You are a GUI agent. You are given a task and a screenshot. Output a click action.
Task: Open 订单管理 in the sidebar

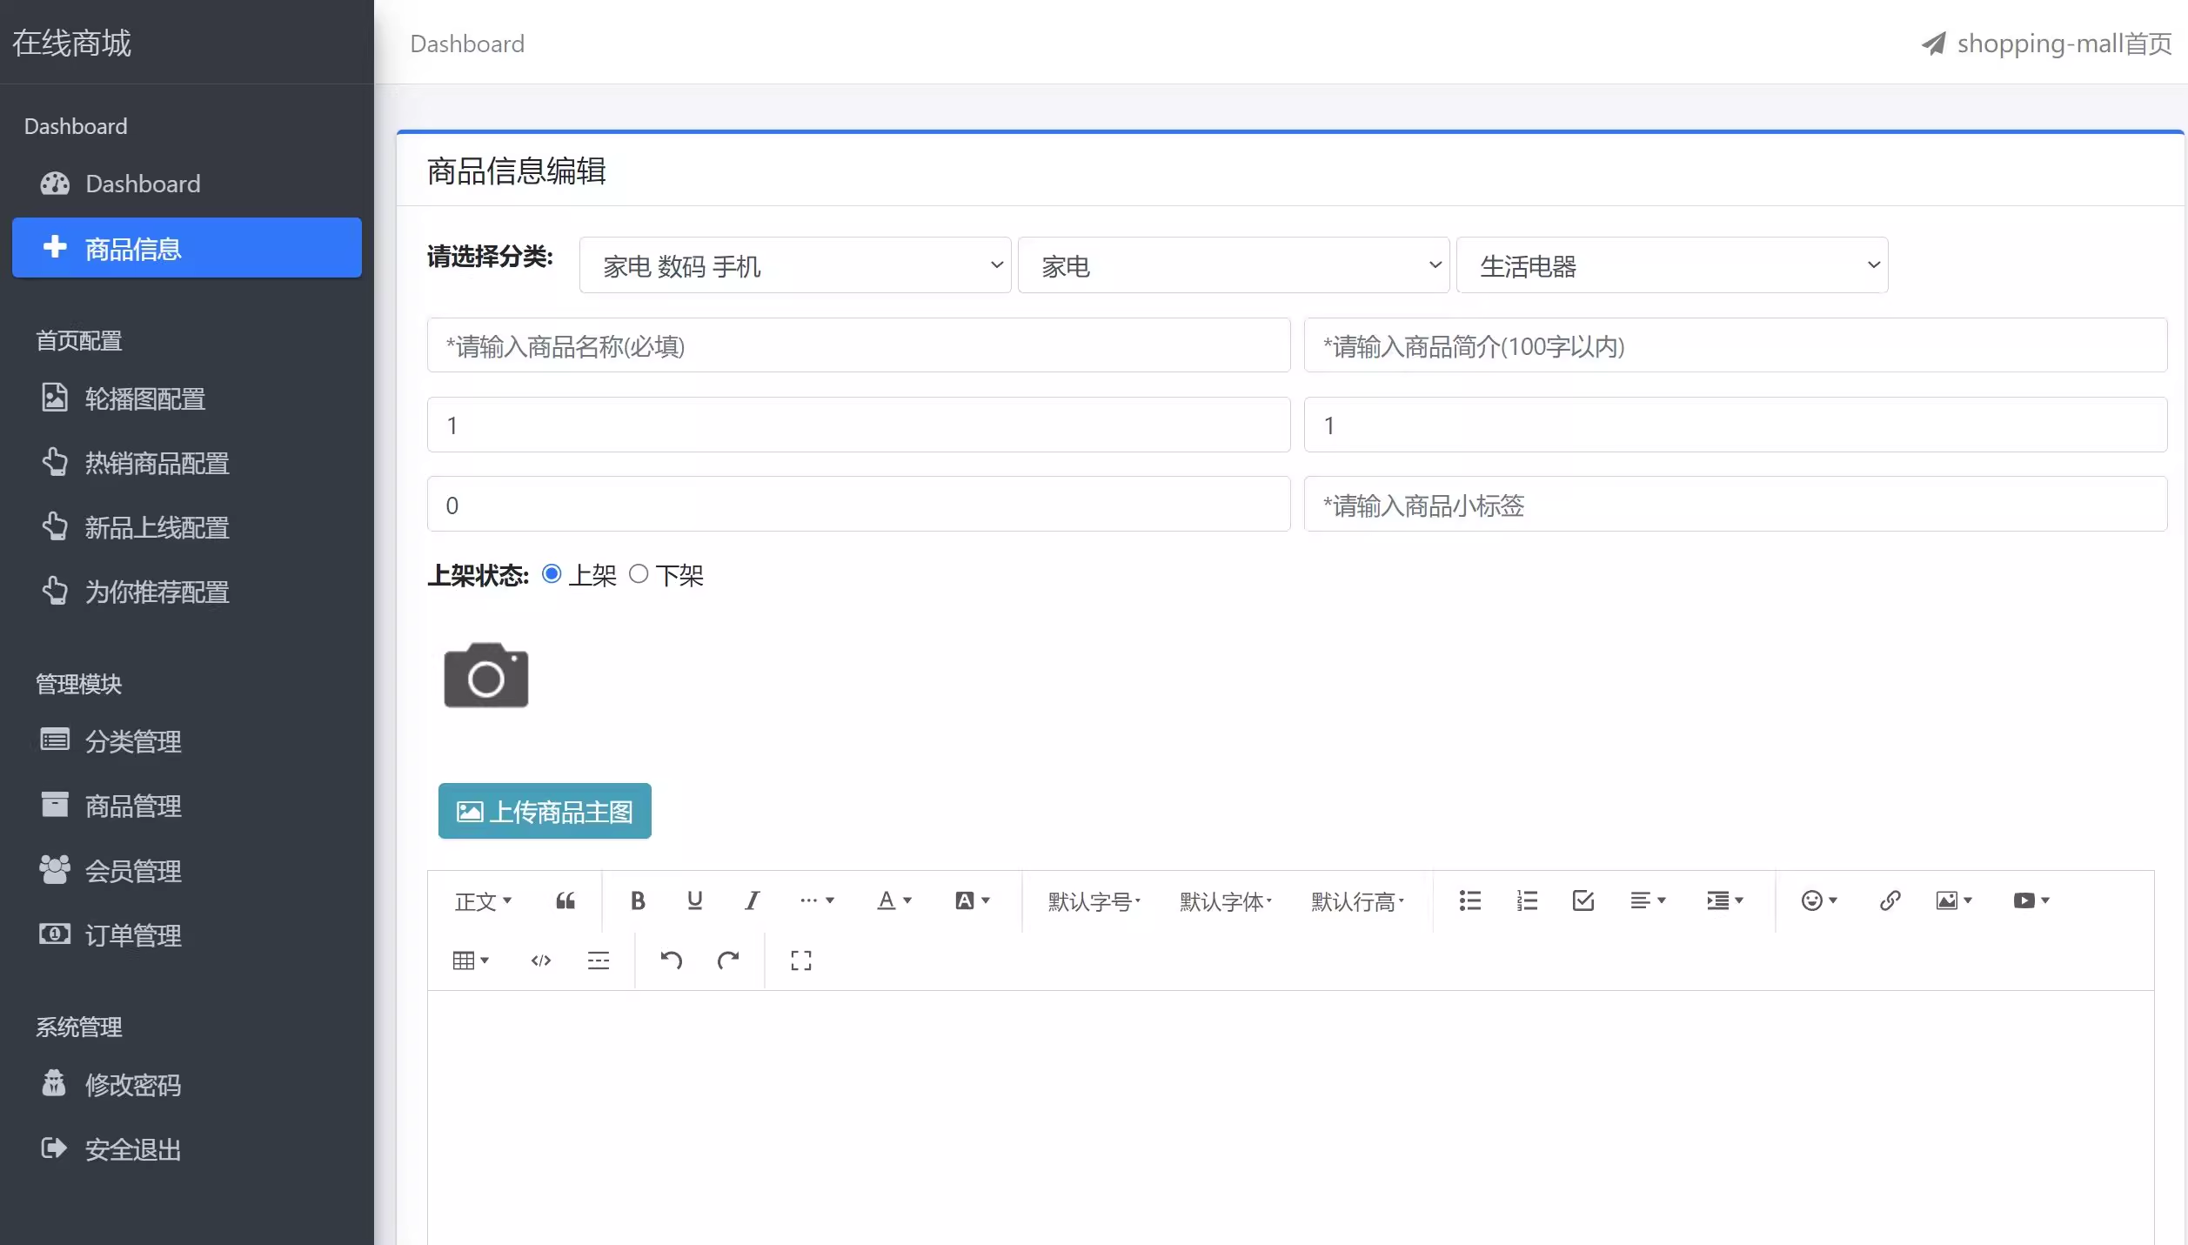[x=187, y=935]
